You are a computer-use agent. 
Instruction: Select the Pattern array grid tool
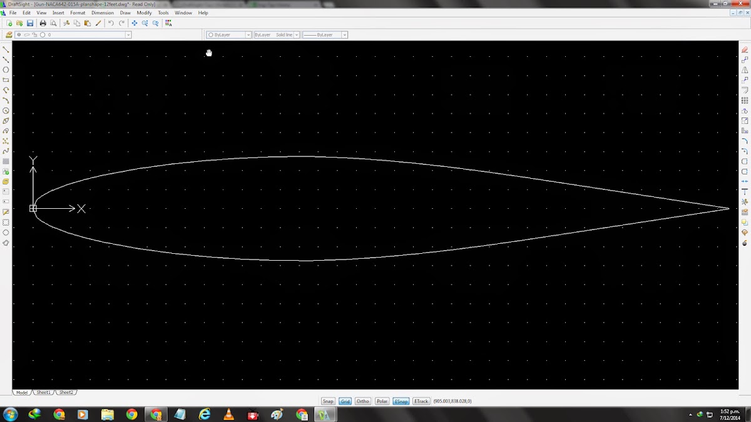tap(745, 101)
